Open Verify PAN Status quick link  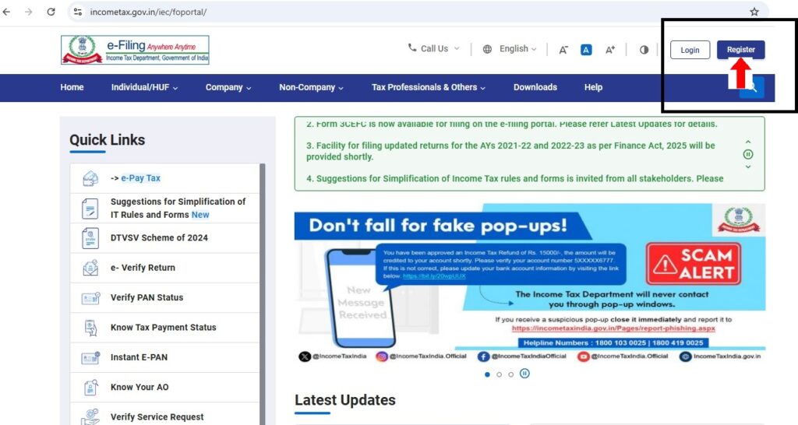click(x=147, y=297)
